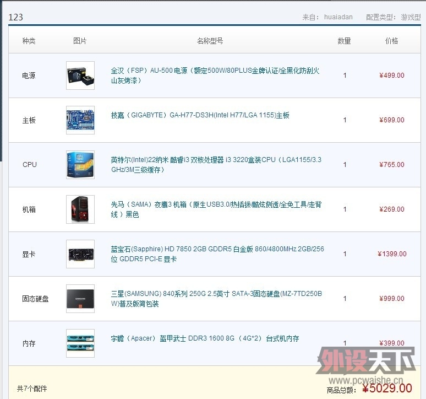The height and width of the screenshot is (399, 426).
Task: Open the SAMA case thumbnail image
Action: 80,209
